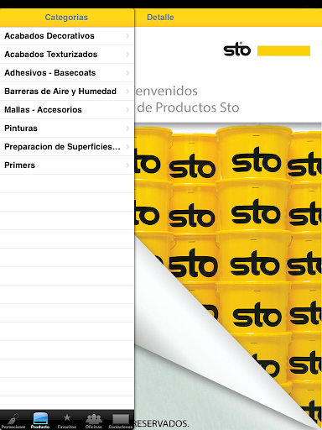Open Barreras de Aire y Humedad category
322x430 pixels.
(x=67, y=92)
